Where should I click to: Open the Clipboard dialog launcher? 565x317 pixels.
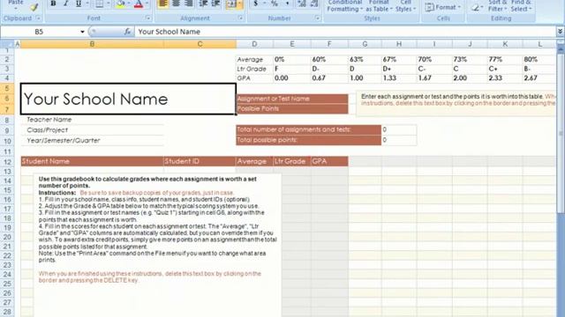pos(38,18)
